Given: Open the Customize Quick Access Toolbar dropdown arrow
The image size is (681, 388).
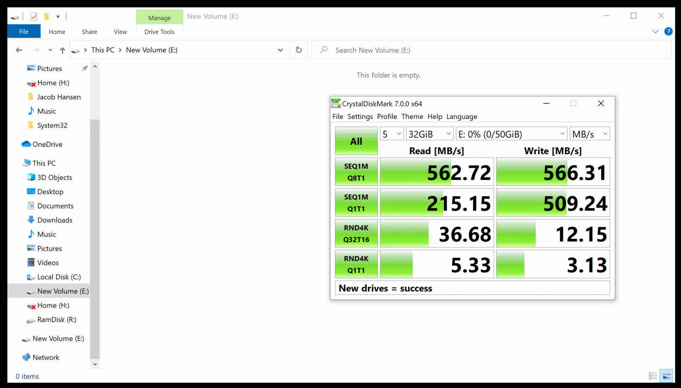Looking at the screenshot, I should coord(58,16).
